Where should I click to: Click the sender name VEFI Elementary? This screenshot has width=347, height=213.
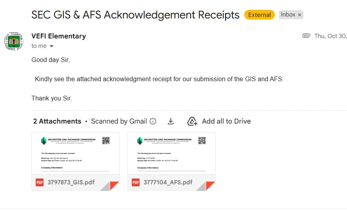58,36
